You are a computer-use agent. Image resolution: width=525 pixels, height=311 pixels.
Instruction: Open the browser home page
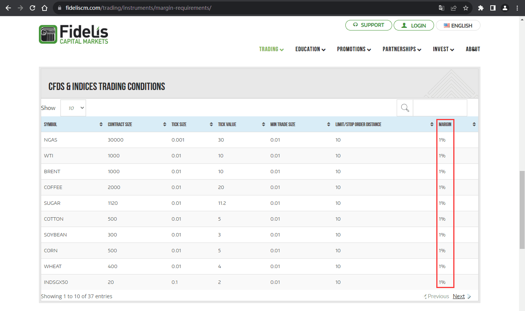pos(45,8)
